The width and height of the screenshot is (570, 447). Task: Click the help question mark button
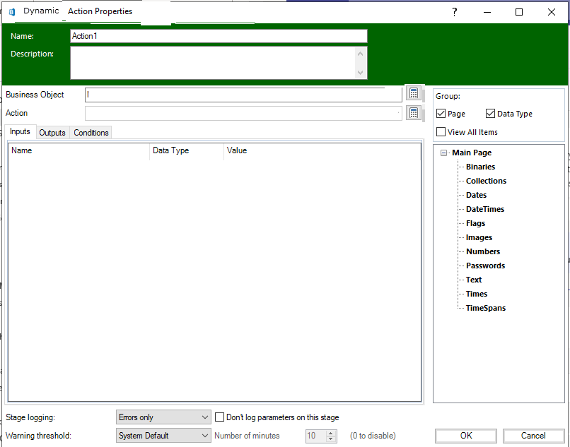[455, 12]
